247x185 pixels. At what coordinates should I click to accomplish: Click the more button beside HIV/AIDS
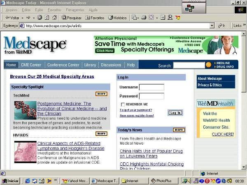coord(101,134)
